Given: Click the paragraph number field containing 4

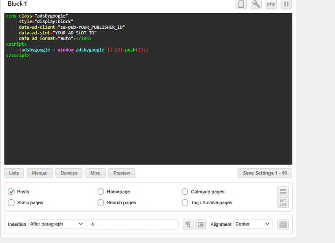Looking at the screenshot, I should pyautogui.click(x=133, y=225).
